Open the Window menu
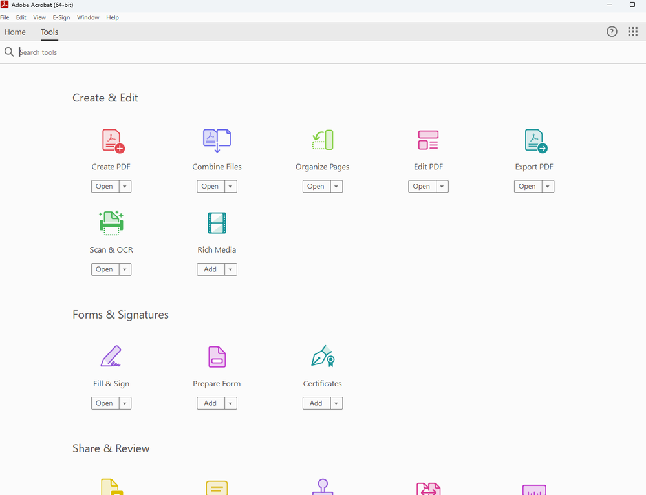Screen dimensions: 646x495 [88, 17]
